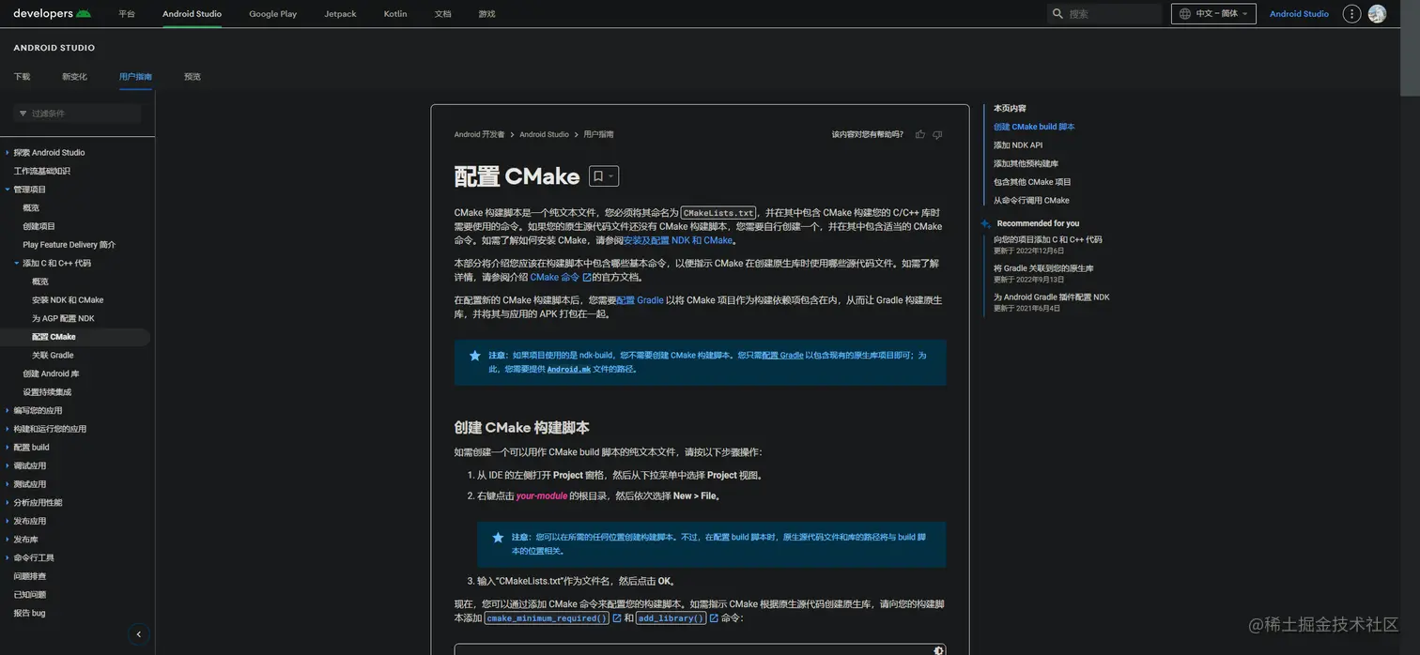Image resolution: width=1420 pixels, height=655 pixels.
Task: Expand the 命令行工具 section
Action: 8,557
